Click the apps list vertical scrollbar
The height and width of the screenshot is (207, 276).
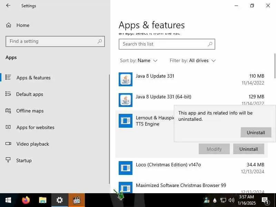pyautogui.click(x=275, y=66)
